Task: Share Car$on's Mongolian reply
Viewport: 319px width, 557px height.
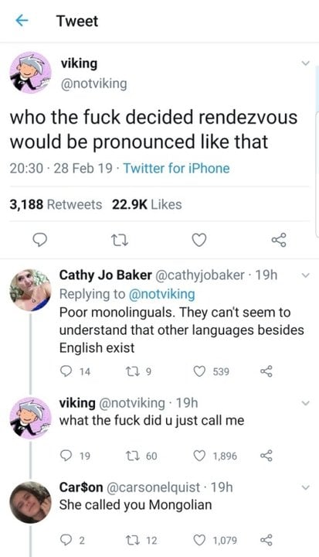Action: pyautogui.click(x=266, y=540)
